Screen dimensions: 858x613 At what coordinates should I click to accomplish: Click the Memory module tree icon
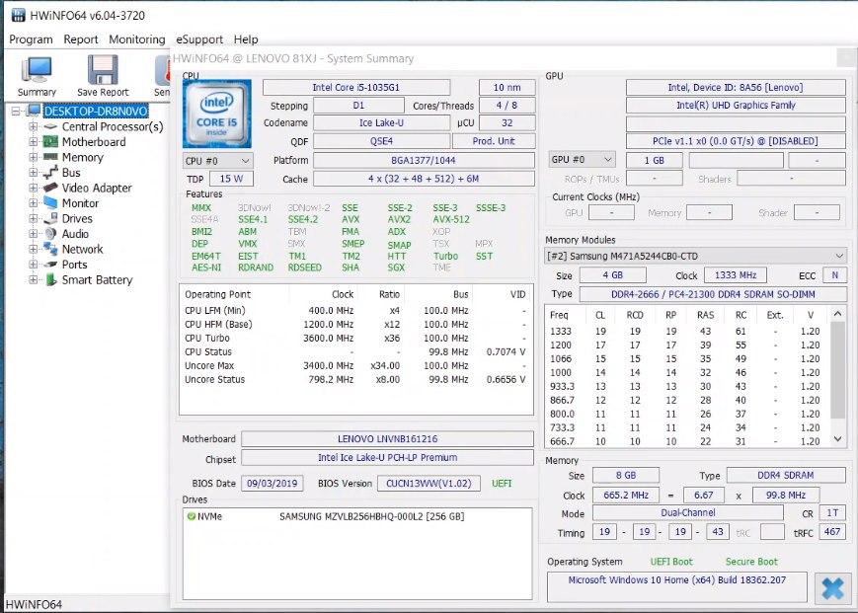click(50, 157)
